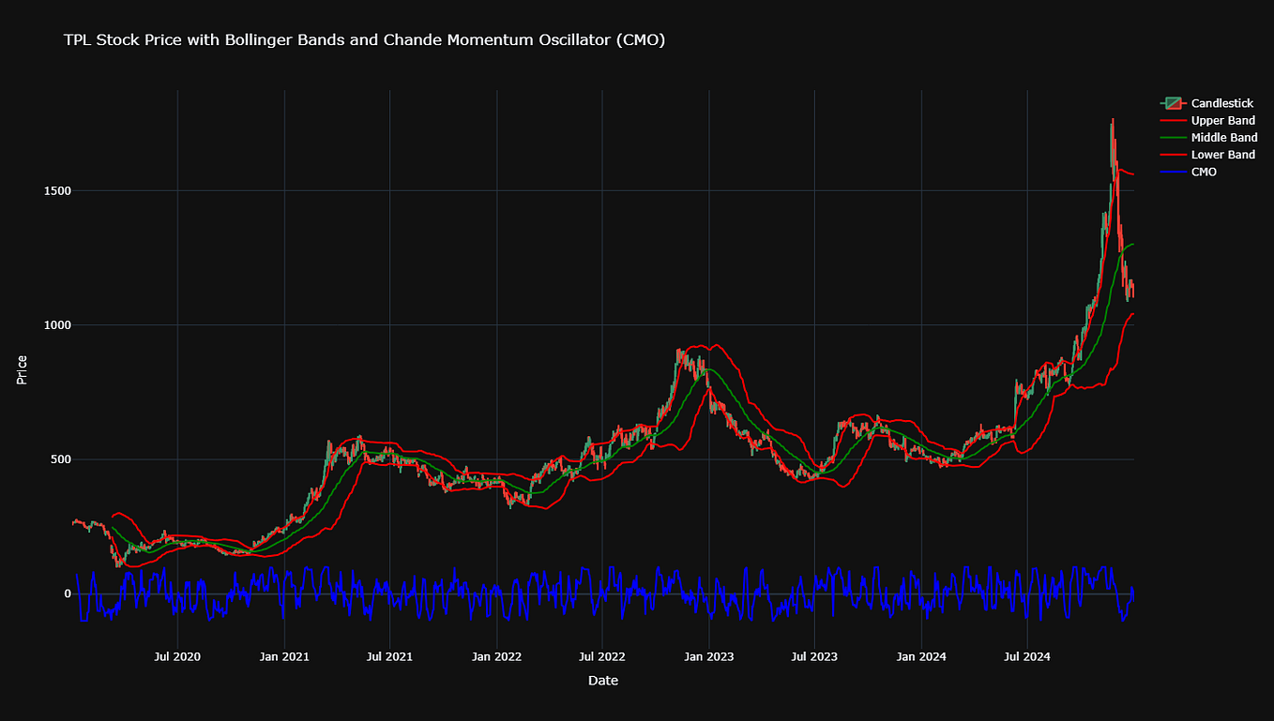The height and width of the screenshot is (721, 1274).
Task: Select the chart title text
Action: pos(364,40)
